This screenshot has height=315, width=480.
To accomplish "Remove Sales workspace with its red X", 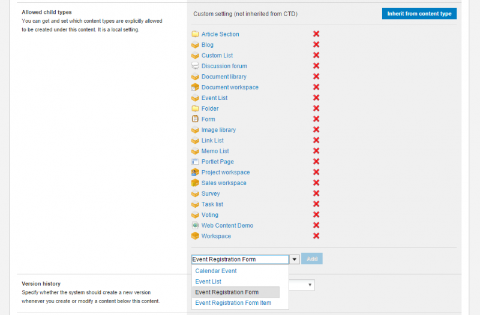I will coord(316,183).
